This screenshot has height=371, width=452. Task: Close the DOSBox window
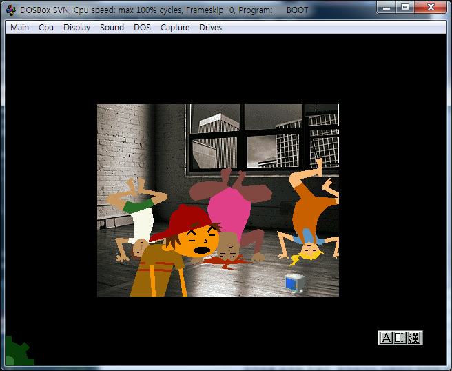point(431,7)
